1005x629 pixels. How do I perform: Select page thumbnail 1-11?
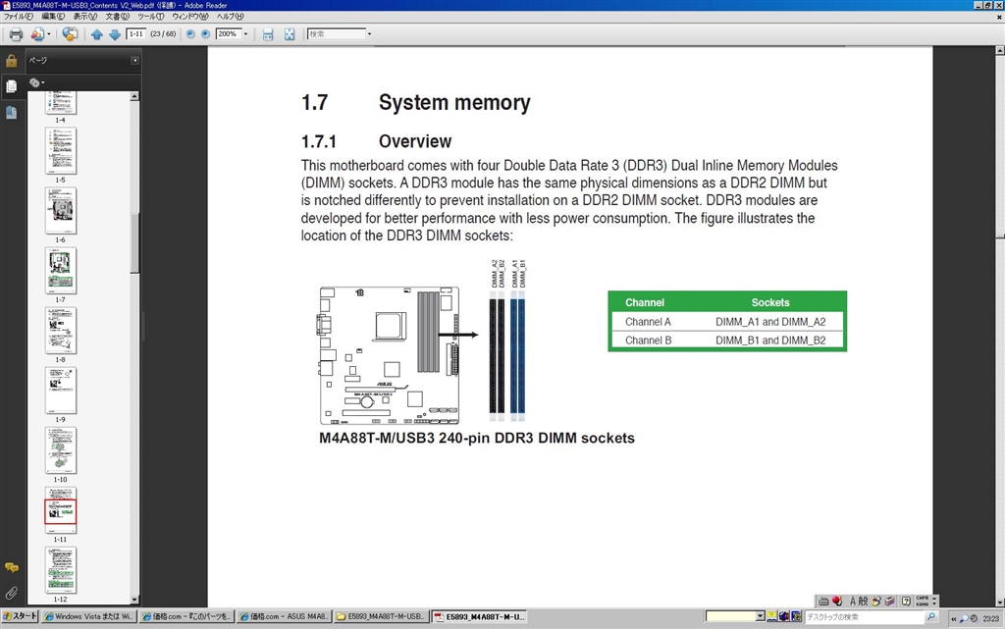[60, 510]
